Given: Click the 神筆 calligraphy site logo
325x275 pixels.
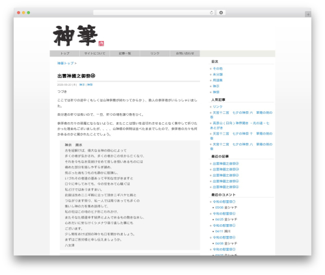Looking at the screenshot, I should point(75,35).
